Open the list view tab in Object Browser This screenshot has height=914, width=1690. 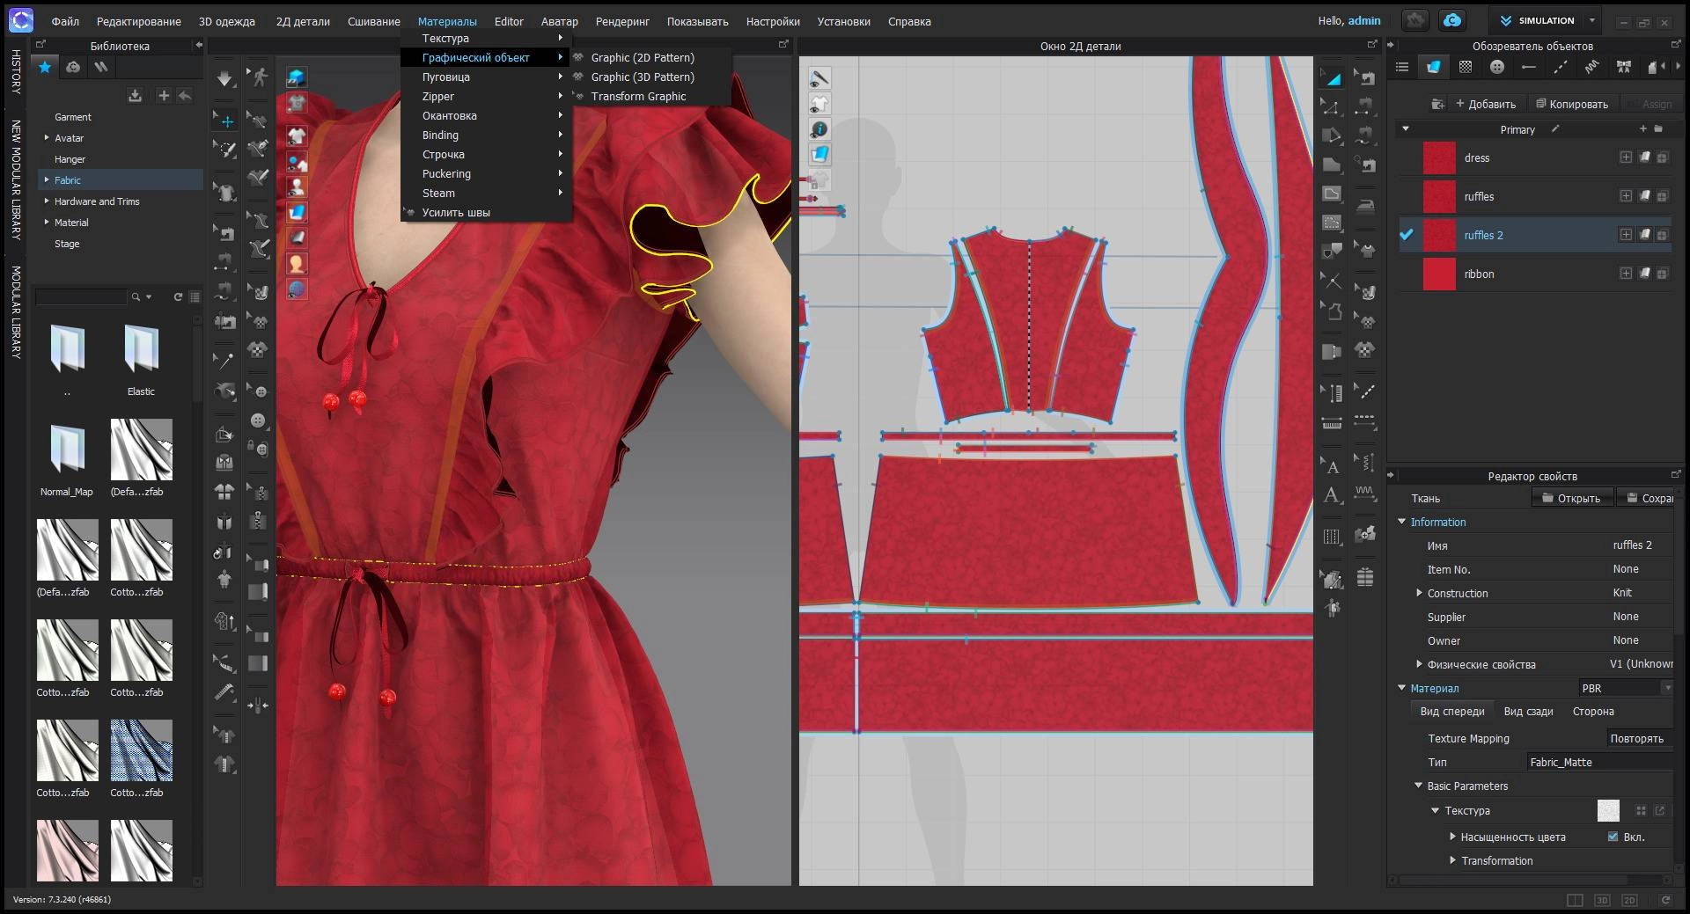coord(1402,67)
